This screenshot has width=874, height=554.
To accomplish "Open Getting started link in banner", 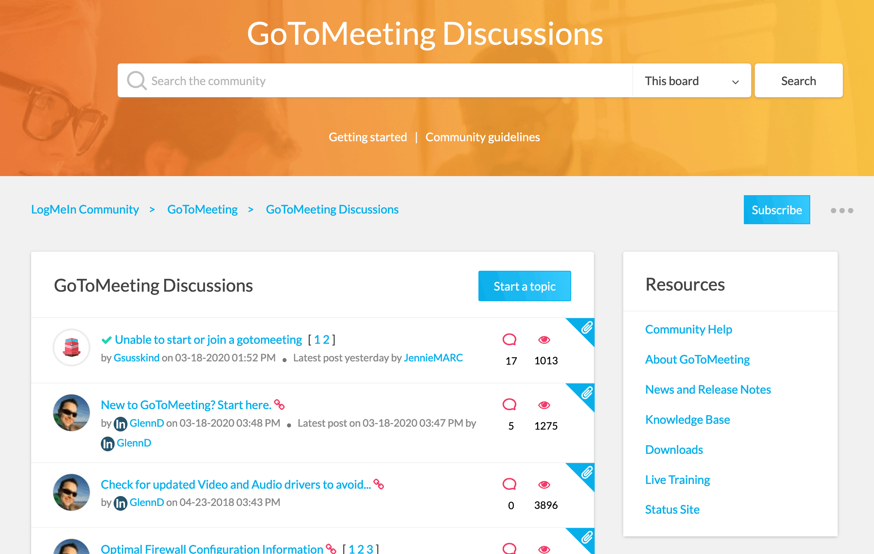I will click(x=368, y=137).
